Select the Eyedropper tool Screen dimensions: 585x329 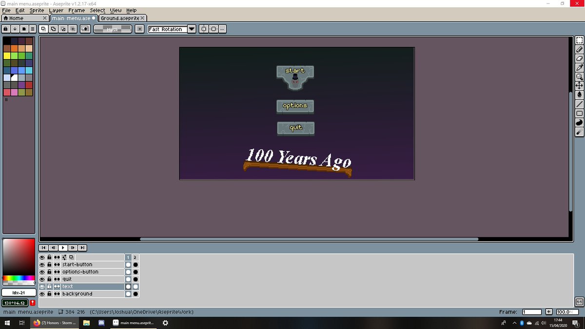coord(579,68)
